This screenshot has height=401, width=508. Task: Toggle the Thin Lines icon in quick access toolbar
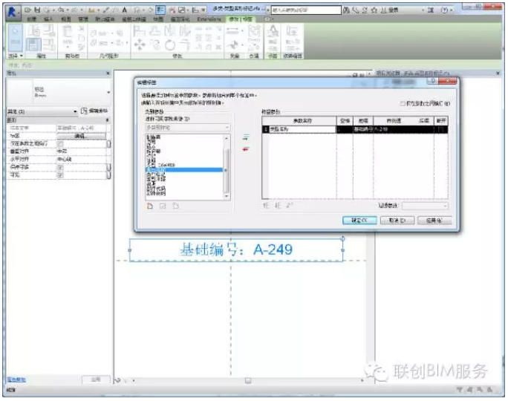point(160,10)
